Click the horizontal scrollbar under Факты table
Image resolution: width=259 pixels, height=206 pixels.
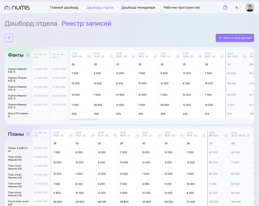(84, 119)
